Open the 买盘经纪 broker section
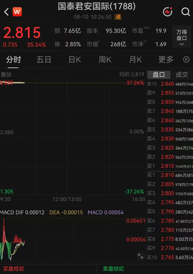 14,269
